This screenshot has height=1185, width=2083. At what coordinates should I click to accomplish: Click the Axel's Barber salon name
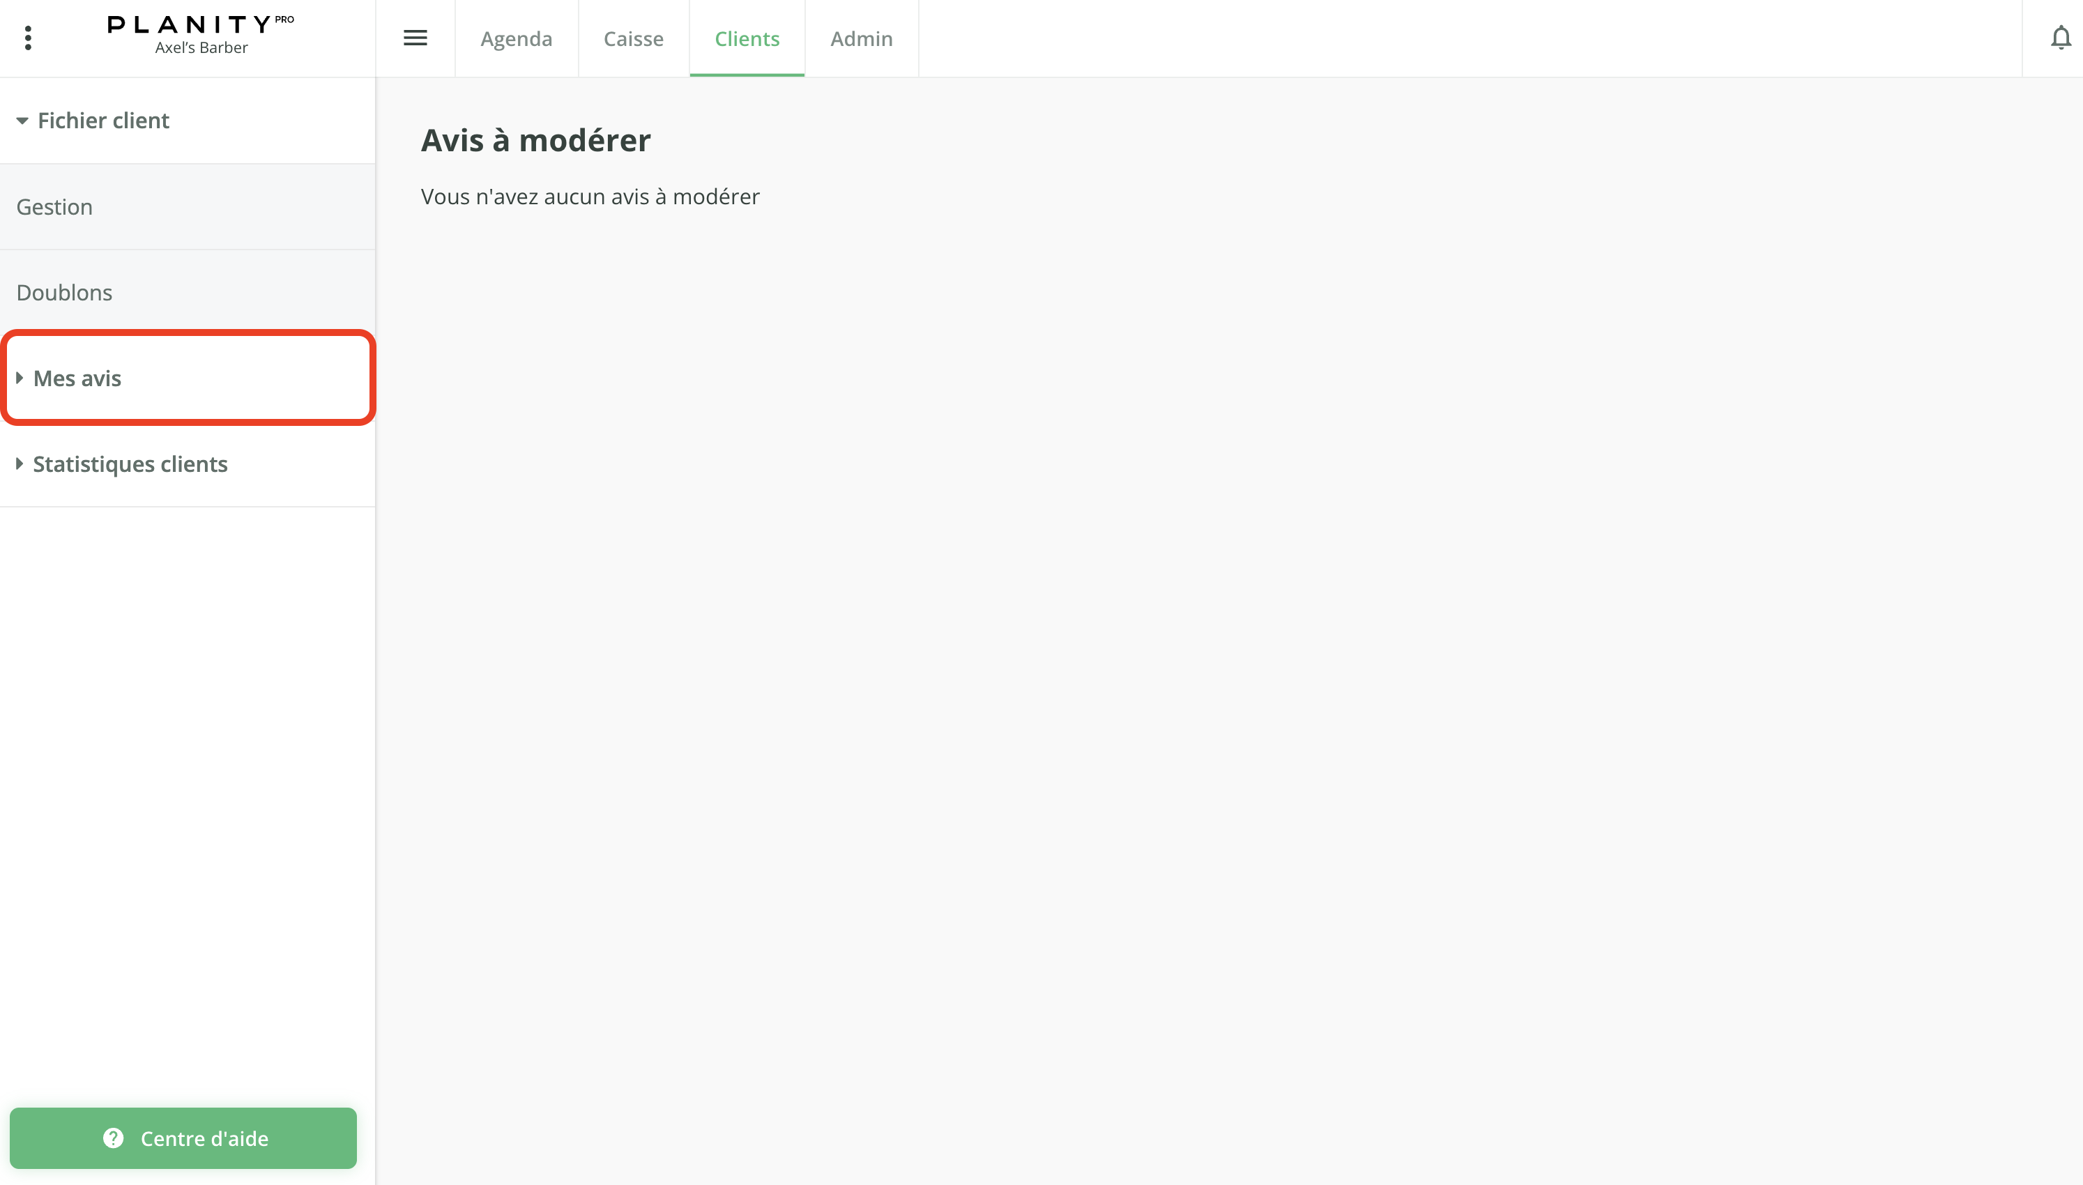(x=201, y=48)
